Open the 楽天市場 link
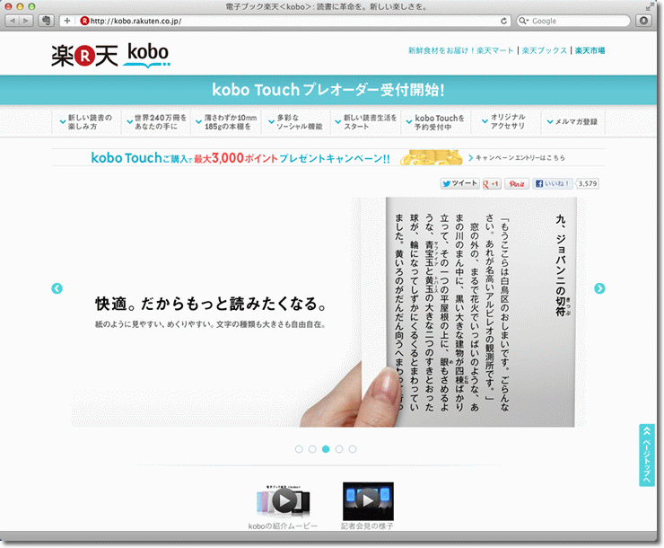The image size is (664, 548). click(590, 50)
